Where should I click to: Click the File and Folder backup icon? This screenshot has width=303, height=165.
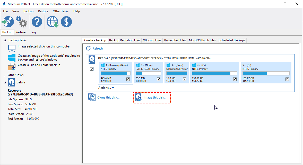[12, 67]
